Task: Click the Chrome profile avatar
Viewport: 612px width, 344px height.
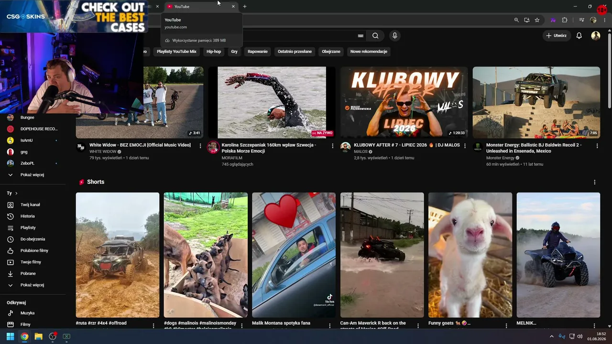Action: click(593, 20)
